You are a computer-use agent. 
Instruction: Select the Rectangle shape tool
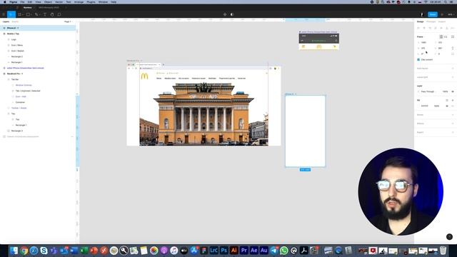point(28,14)
